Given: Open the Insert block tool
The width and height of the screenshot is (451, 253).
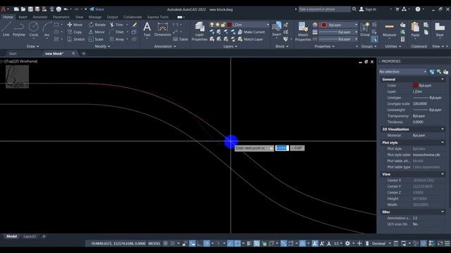Looking at the screenshot, I should click(x=276, y=29).
